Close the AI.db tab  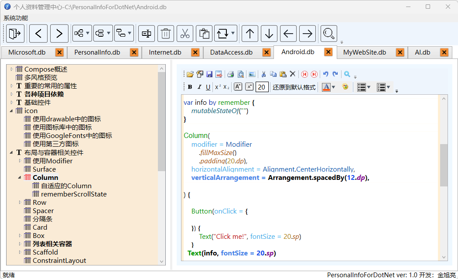click(x=444, y=52)
